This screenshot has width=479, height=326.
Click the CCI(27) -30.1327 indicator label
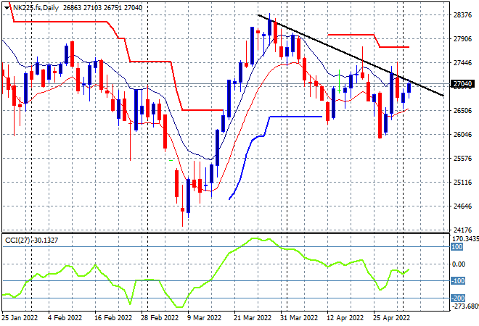point(31,241)
